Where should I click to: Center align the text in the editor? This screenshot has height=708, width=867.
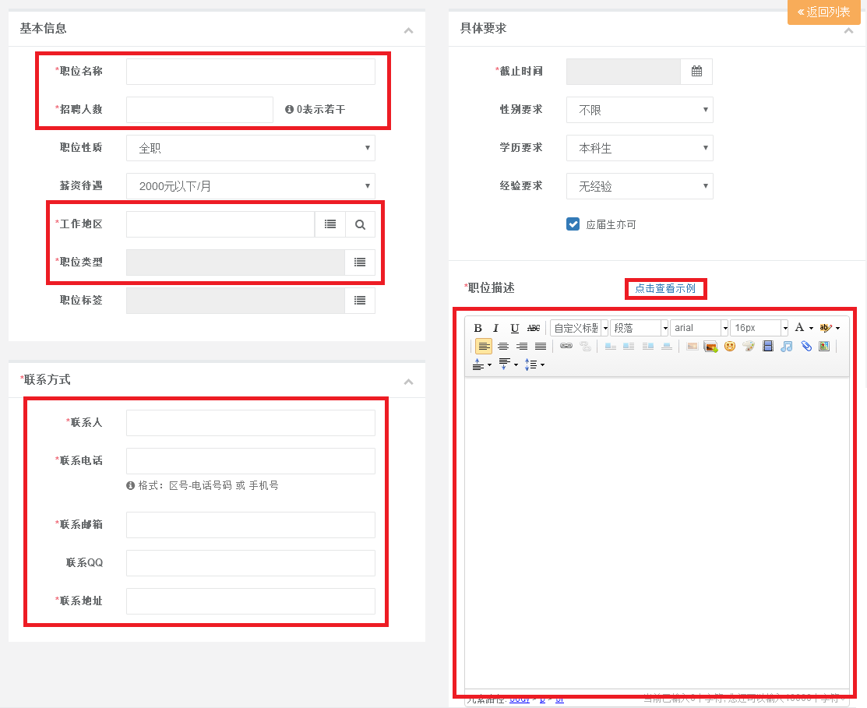click(x=503, y=347)
